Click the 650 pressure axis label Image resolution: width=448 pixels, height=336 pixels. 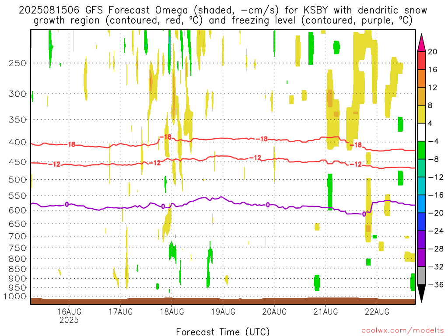17,224
